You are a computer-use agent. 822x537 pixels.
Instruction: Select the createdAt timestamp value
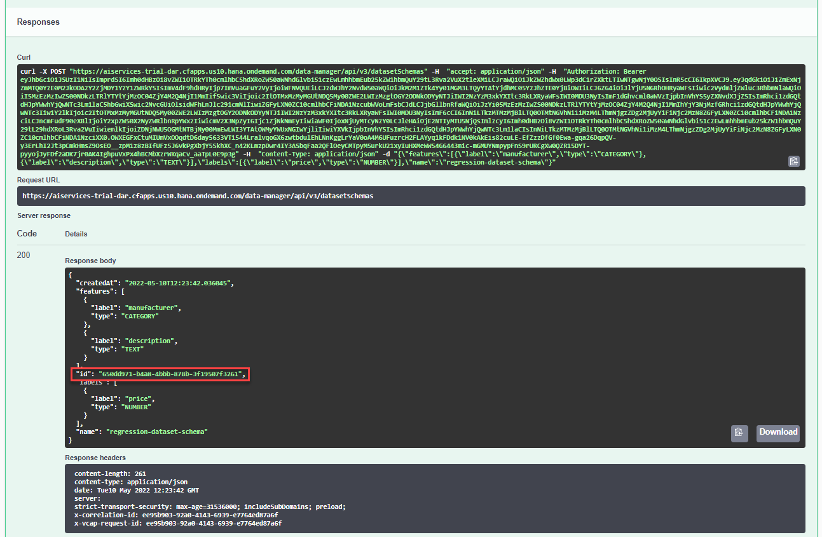point(179,283)
